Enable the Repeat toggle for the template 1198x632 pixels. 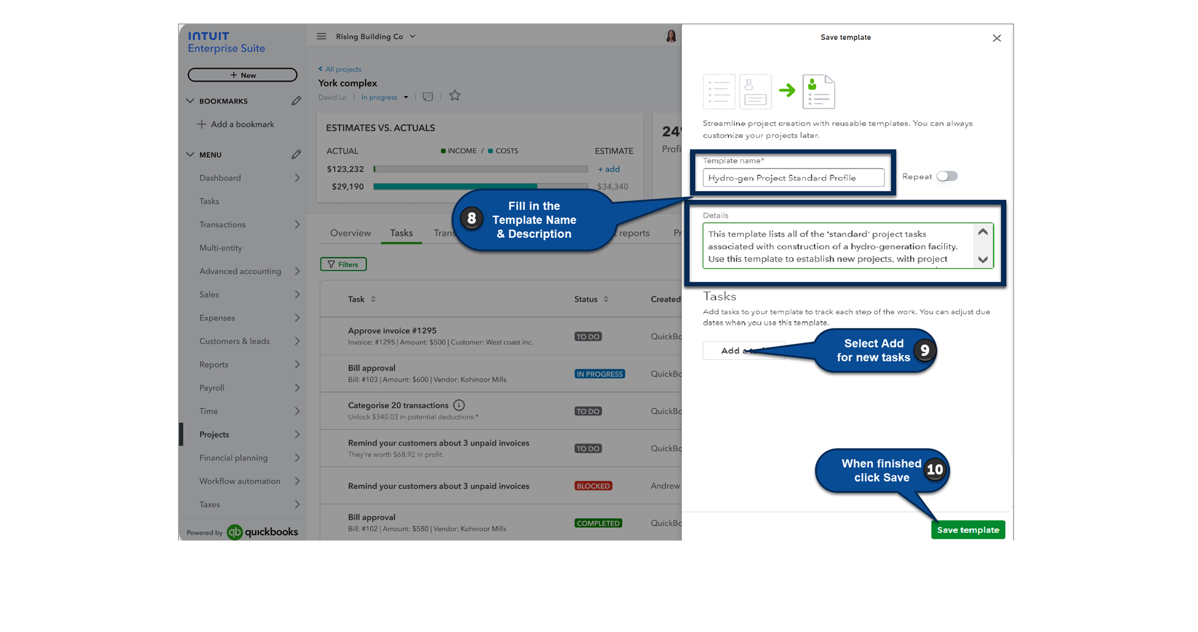click(947, 176)
